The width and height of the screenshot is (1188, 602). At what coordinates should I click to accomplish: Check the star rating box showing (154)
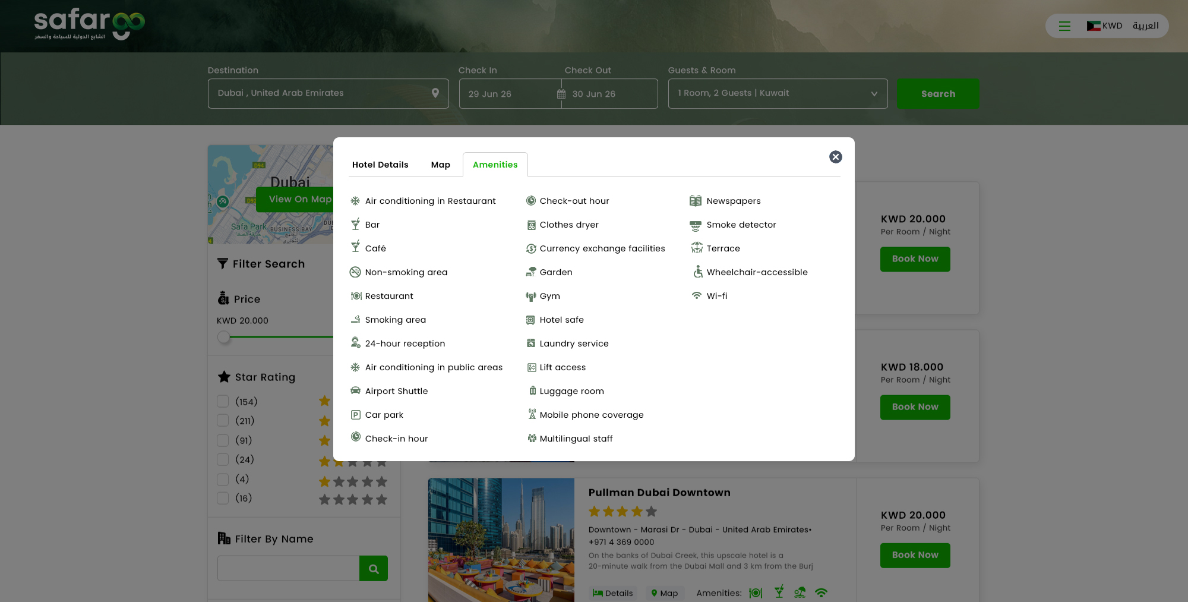tap(223, 402)
